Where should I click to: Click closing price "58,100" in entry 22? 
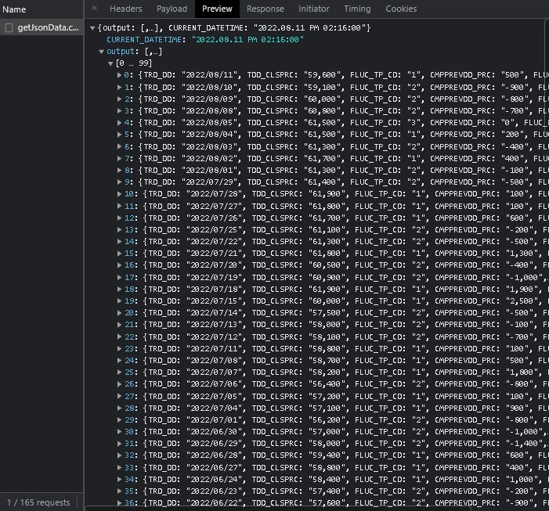click(x=327, y=336)
